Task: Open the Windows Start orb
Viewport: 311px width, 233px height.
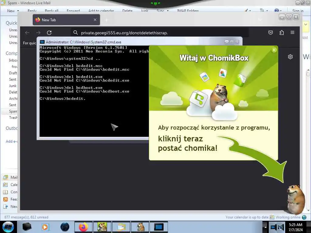Action: 8,227
